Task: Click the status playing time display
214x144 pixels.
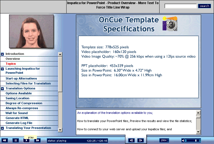Action: [x=77, y=141]
